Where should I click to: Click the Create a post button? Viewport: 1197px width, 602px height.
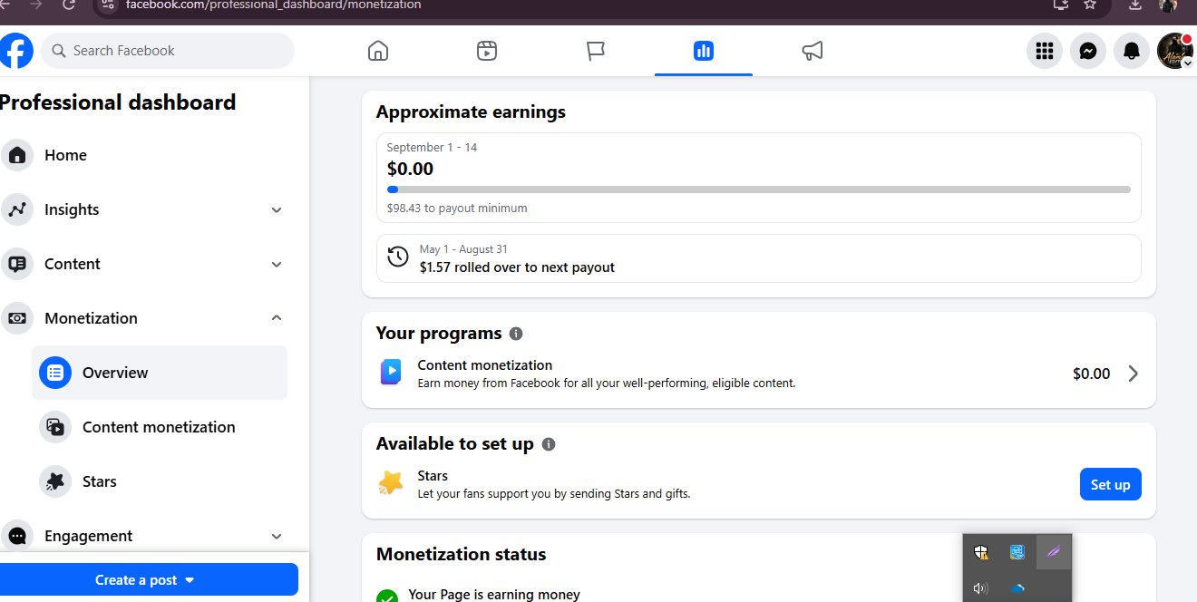tap(147, 579)
